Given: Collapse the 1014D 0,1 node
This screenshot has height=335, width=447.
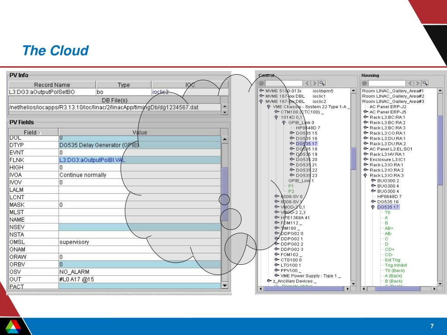Looking at the screenshot, I should click(276, 117).
